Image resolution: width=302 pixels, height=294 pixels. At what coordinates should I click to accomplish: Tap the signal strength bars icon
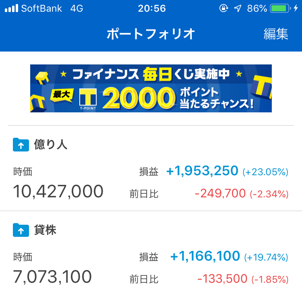coord(11,8)
